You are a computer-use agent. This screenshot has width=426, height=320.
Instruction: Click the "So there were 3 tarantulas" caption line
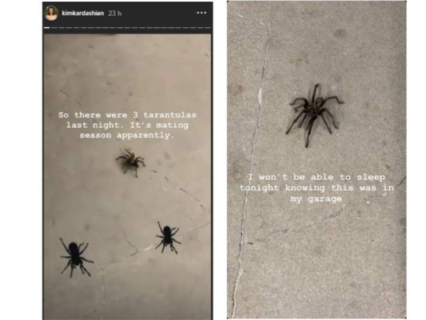coord(127,115)
